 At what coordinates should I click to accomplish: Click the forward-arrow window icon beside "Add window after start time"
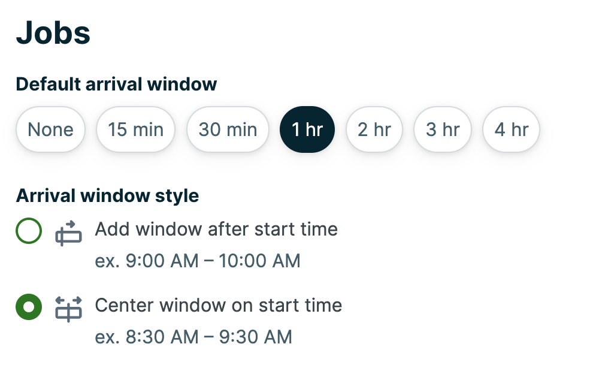pos(68,233)
